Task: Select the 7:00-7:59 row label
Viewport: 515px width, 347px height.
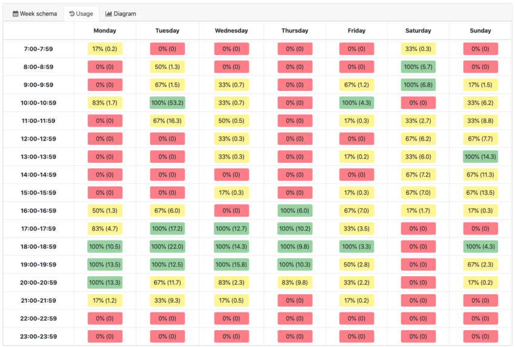Action: coord(38,49)
